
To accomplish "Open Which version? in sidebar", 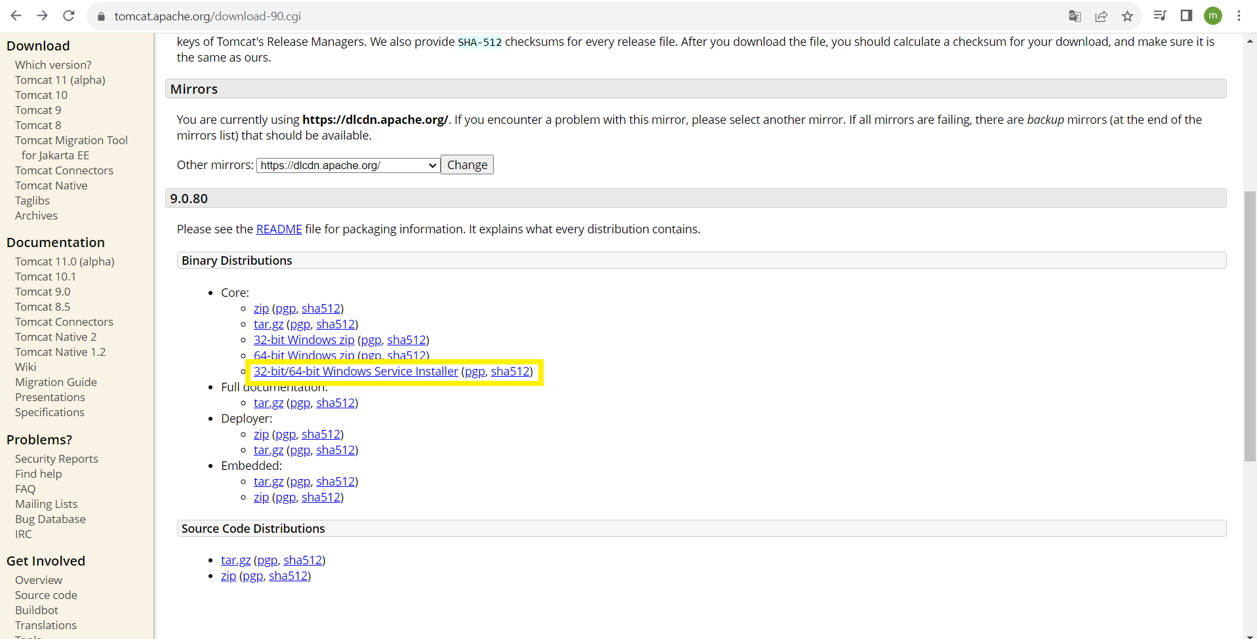I will (x=53, y=65).
